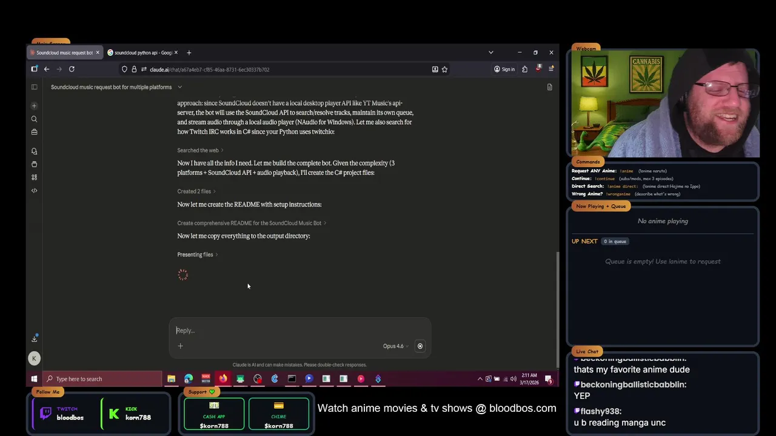Image resolution: width=776 pixels, height=436 pixels.
Task: Open the K user avatar in sidebar
Action: (x=34, y=358)
